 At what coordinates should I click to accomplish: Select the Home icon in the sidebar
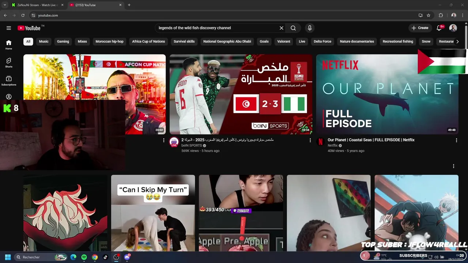(x=9, y=45)
